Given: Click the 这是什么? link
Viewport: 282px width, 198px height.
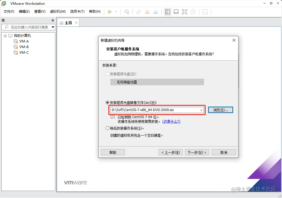Looking at the screenshot, I should [171, 121].
